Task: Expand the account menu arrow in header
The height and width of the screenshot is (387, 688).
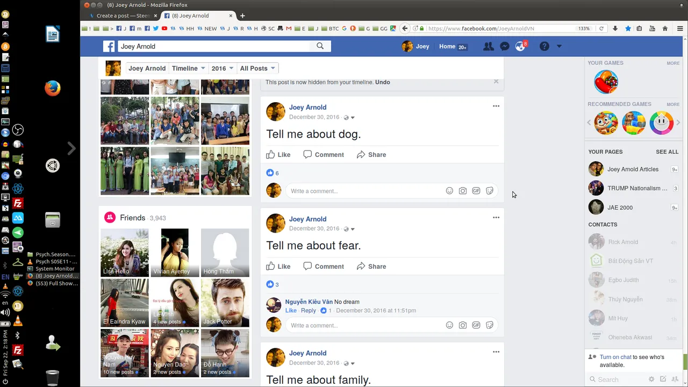Action: (x=559, y=47)
